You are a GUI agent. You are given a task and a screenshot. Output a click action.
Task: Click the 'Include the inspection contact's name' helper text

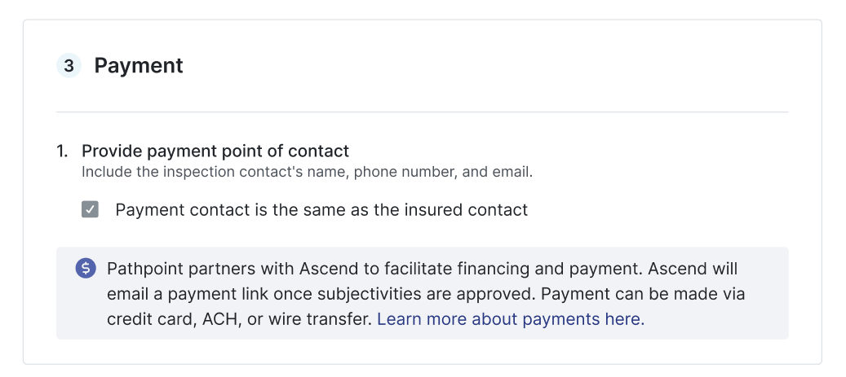pos(204,172)
